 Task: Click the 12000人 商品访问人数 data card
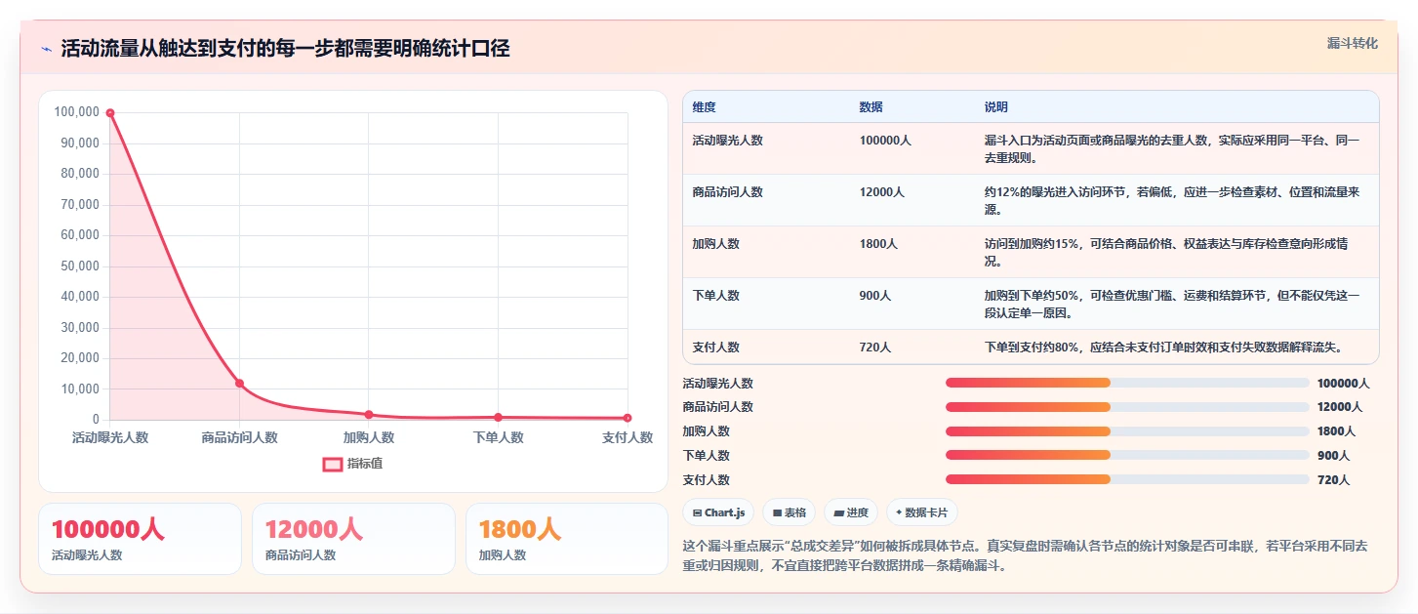pos(353,539)
